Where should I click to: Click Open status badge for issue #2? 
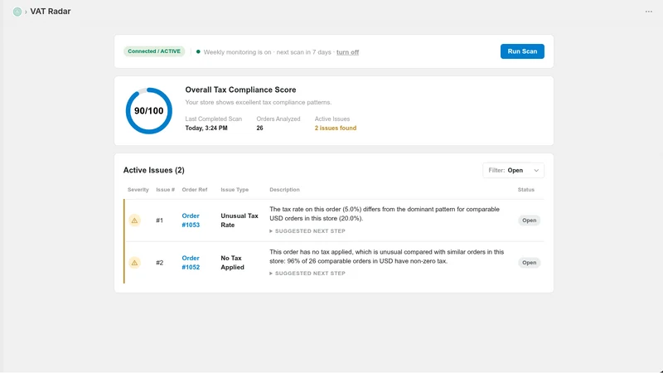point(529,263)
